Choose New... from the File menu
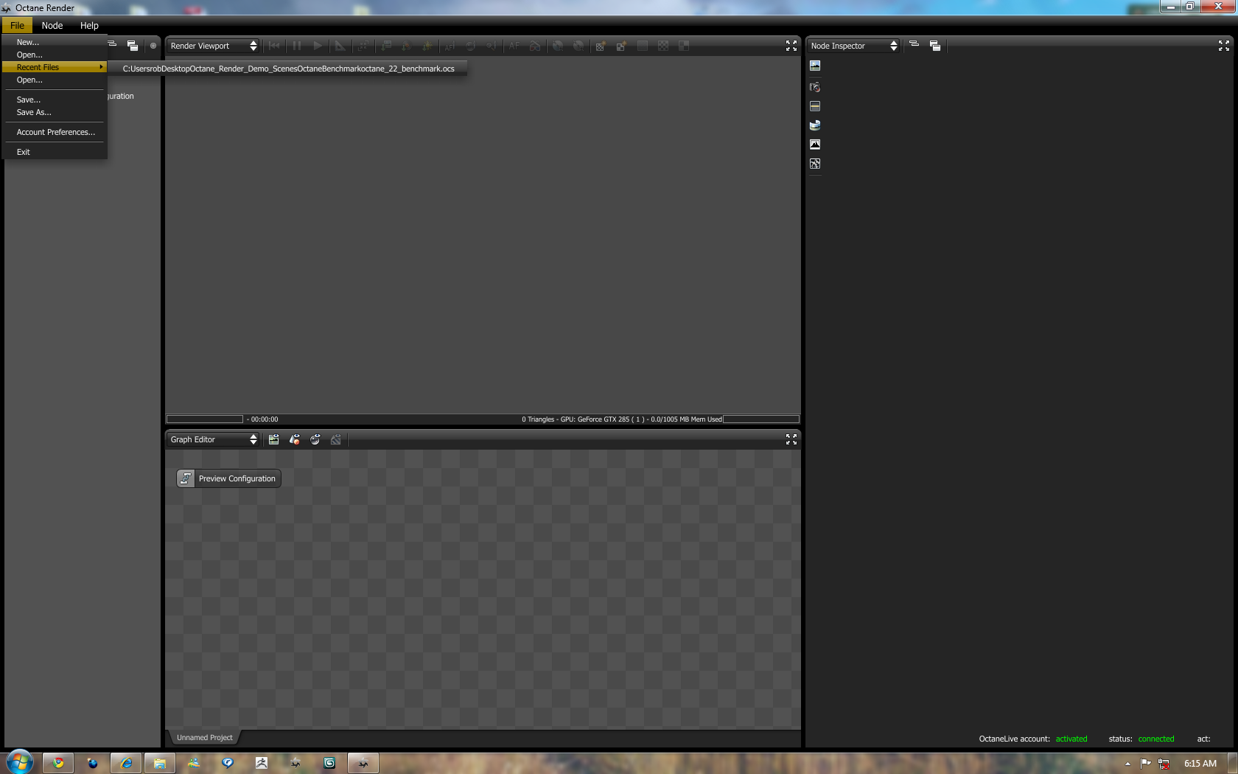 55,42
